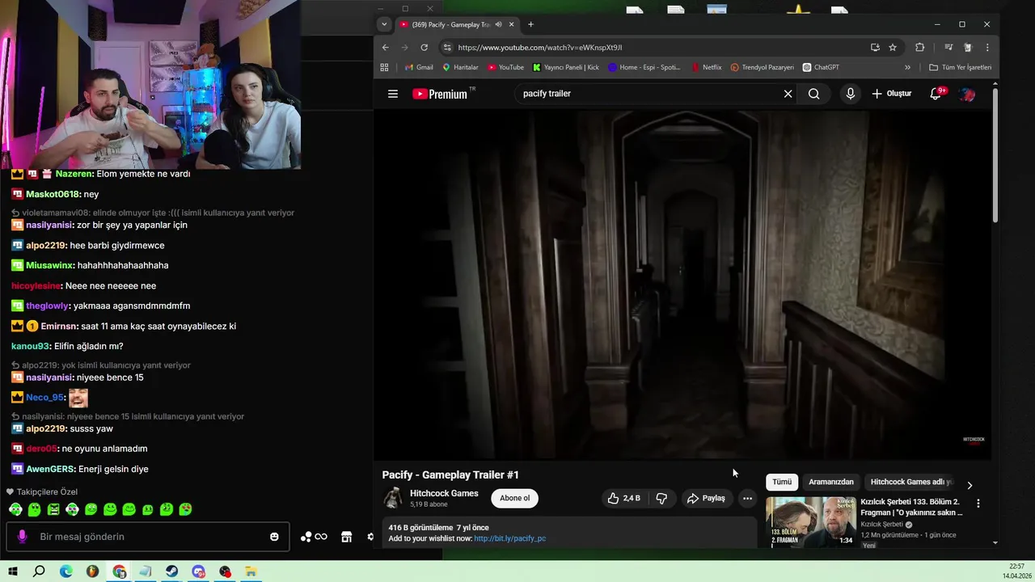Launch Microsoft Edge from taskbar
Viewport: 1035px width, 582px height.
pyautogui.click(x=65, y=571)
